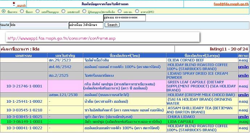
Task: Click certificate number ฉสขค.121/2538
Action: 63,95
